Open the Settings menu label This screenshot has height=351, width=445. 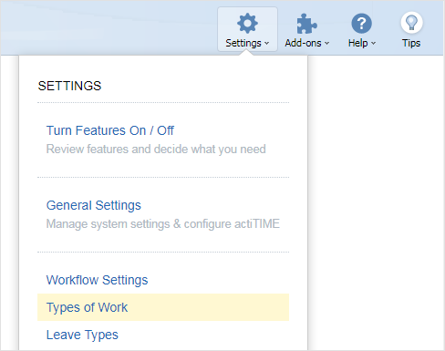coord(243,43)
